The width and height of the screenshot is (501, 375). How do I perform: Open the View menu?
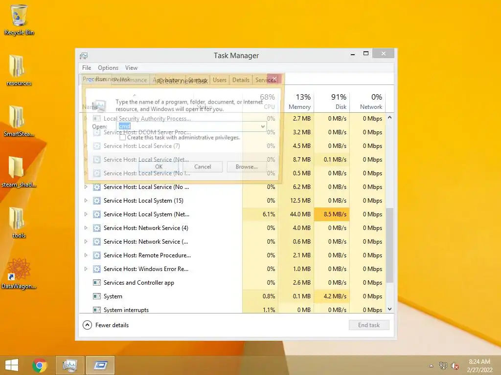tap(131, 68)
